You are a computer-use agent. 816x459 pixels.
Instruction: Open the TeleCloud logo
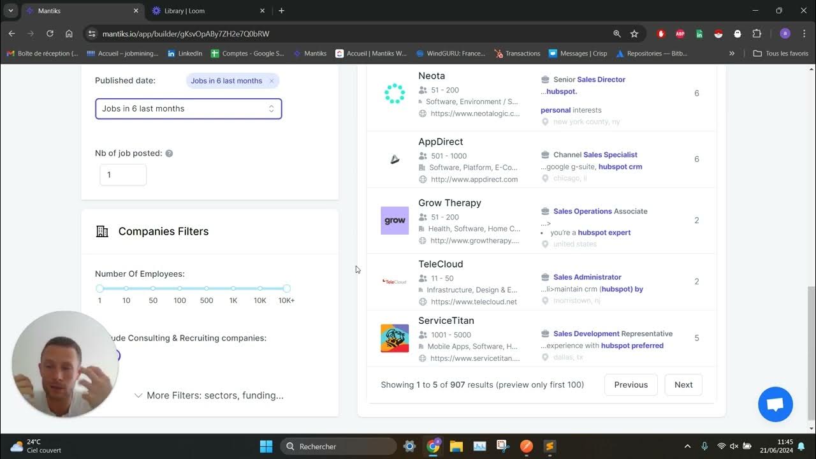pyautogui.click(x=395, y=281)
